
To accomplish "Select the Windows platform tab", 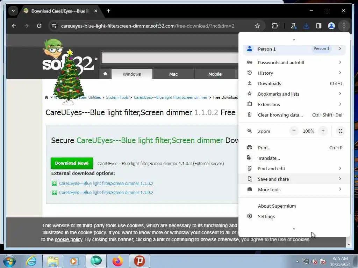I will pyautogui.click(x=132, y=74).
